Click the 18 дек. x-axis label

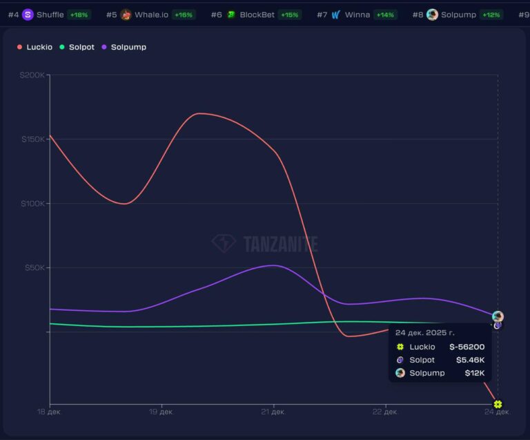[49, 412]
